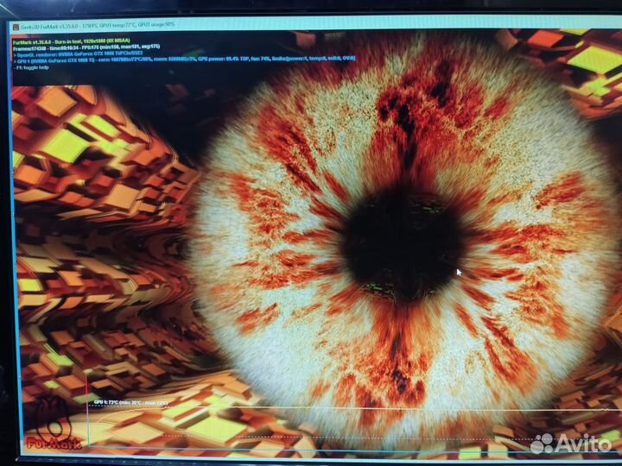This screenshot has width=622, height=466.
Task: Click the furry donut's dark center
Action: tap(402, 244)
